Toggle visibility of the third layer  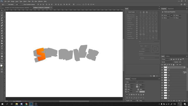coord(162,72)
